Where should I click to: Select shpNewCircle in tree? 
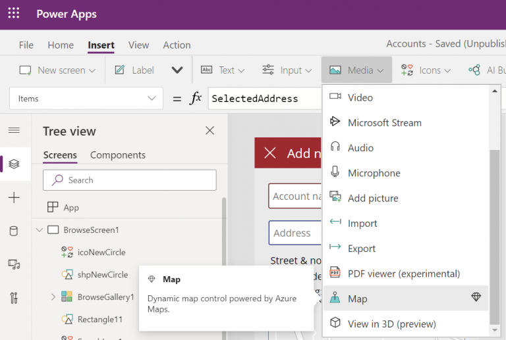(103, 275)
